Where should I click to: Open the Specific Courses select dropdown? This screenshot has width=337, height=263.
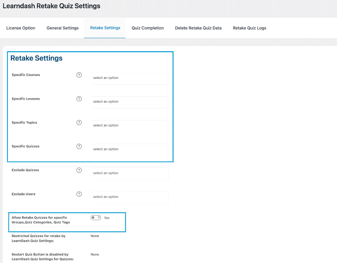129,78
